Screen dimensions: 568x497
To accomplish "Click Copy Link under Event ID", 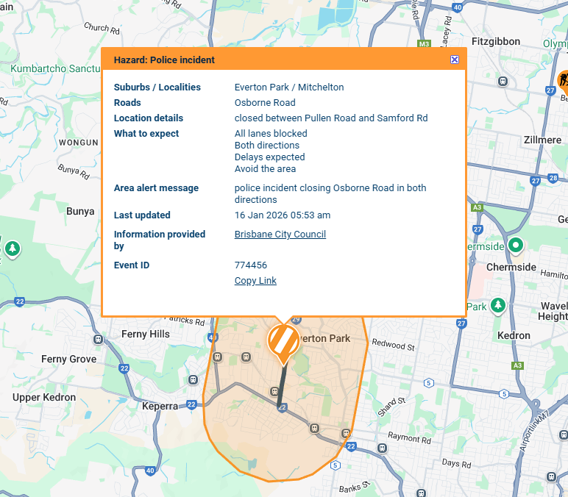I will tap(255, 281).
